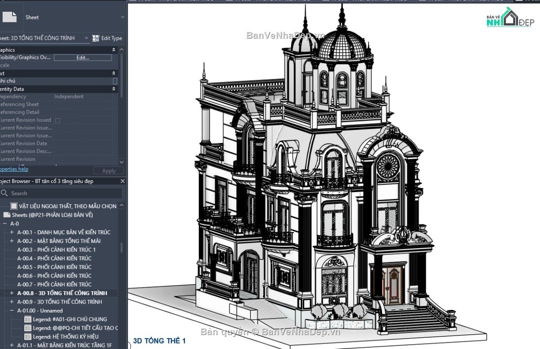The width and height of the screenshot is (540, 349).
Task: Open the Properties help link
Action: click(x=14, y=169)
